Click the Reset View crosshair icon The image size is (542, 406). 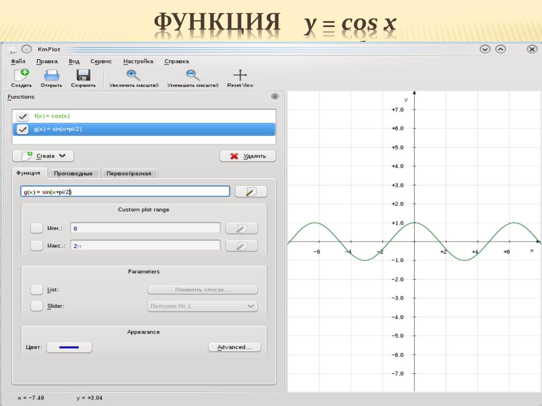click(240, 75)
